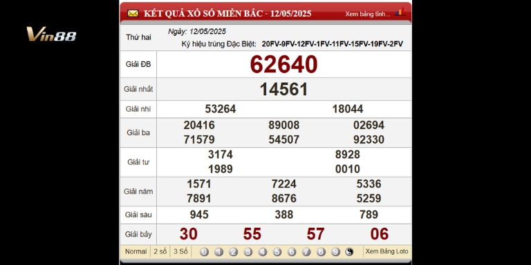Click the Giải sáu row label

coord(138,215)
